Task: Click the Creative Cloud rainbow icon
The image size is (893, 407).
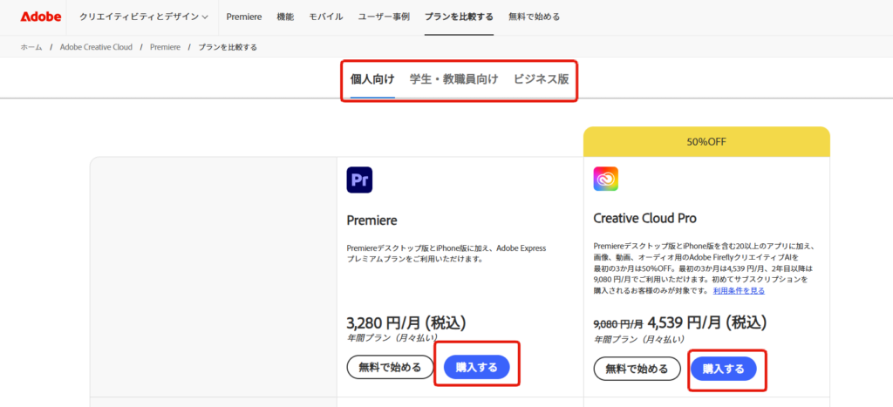Action: (x=605, y=180)
